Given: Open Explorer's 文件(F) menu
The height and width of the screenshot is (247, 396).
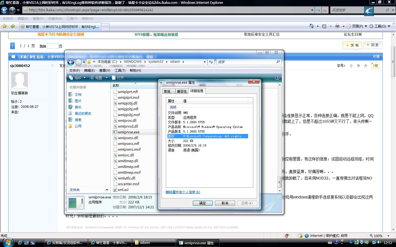Looking at the screenshot, I should point(75,71).
